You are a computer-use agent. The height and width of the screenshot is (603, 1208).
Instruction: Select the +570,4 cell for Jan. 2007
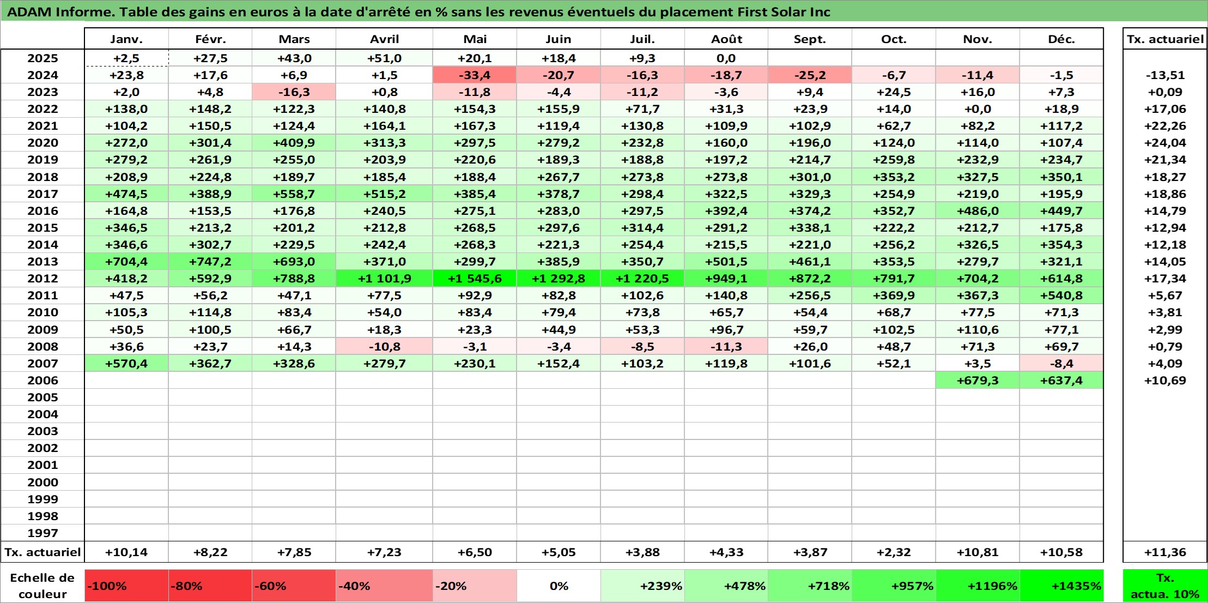tap(126, 364)
